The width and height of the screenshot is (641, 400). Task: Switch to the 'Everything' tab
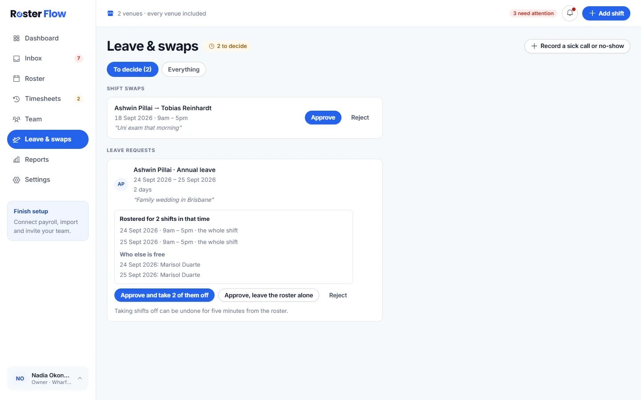(184, 69)
